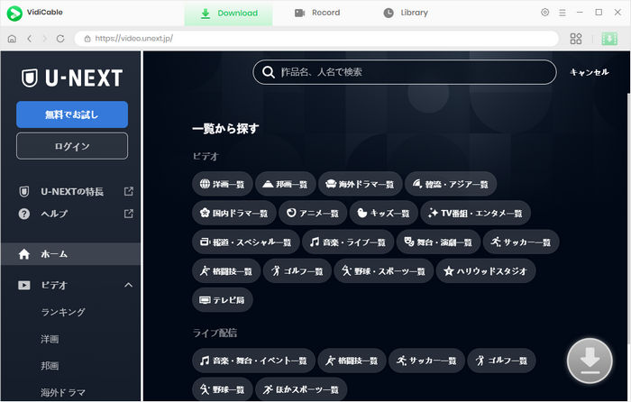Open the アニメ一覧 chip
The image size is (631, 402).
pyautogui.click(x=313, y=213)
